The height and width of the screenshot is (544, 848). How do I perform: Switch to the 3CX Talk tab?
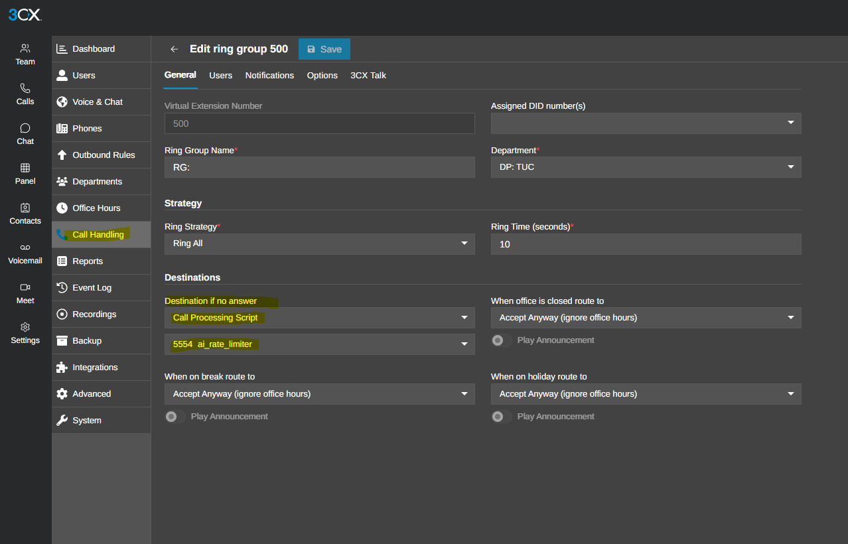(368, 76)
